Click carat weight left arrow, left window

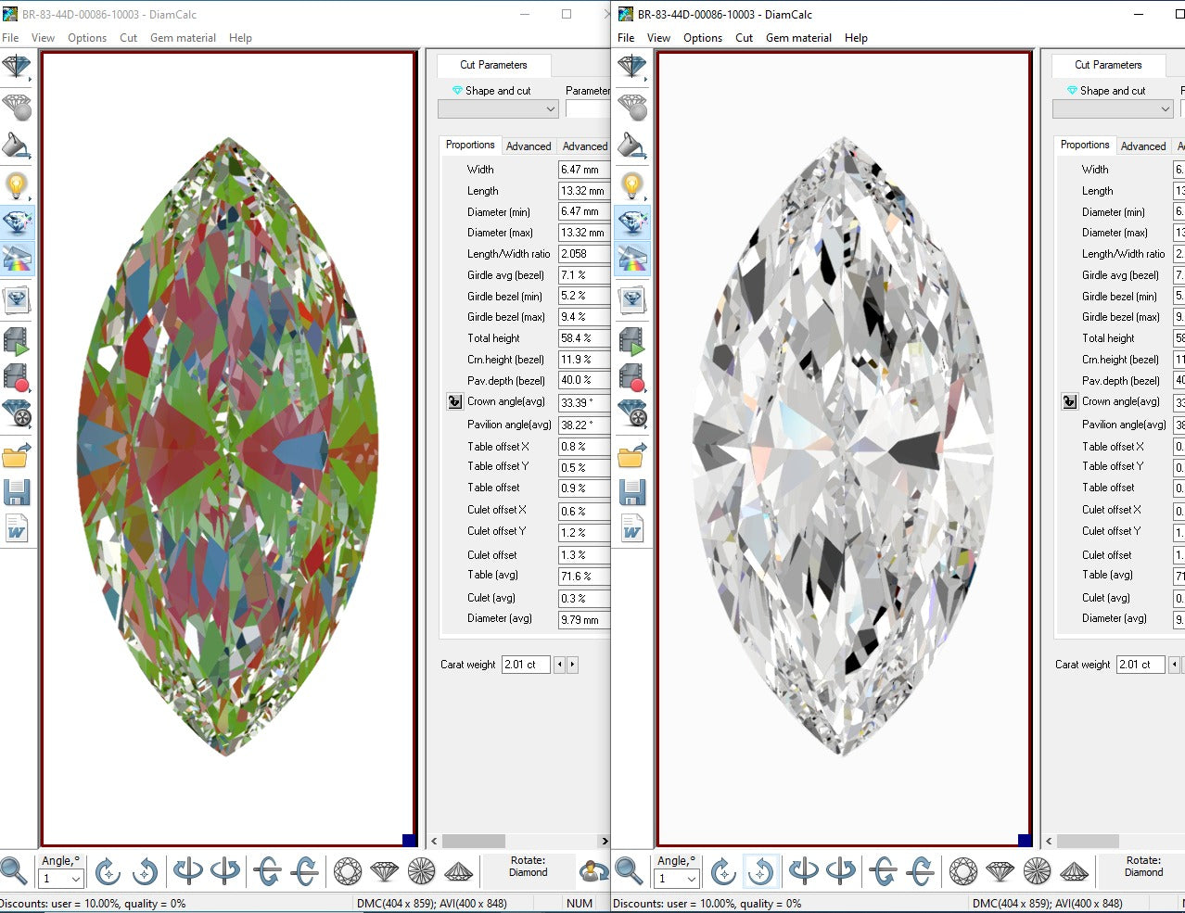tap(559, 665)
